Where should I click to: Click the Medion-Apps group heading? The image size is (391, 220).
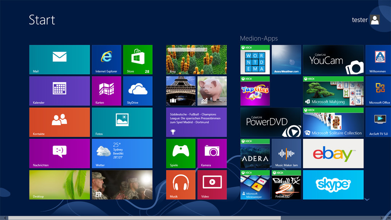point(259,39)
